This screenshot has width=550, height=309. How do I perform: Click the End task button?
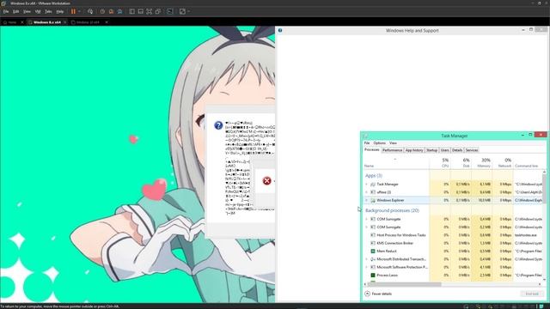coord(532,294)
